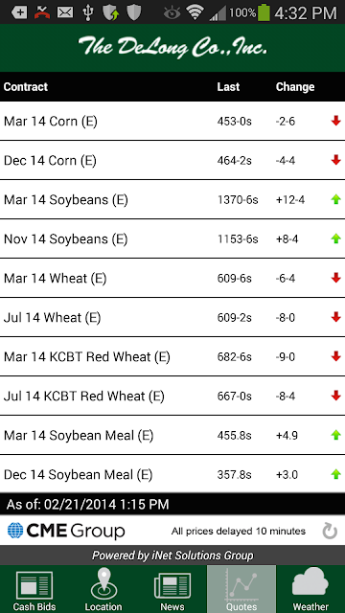The width and height of the screenshot is (345, 613).
Task: Open the News tab
Action: tap(172, 589)
